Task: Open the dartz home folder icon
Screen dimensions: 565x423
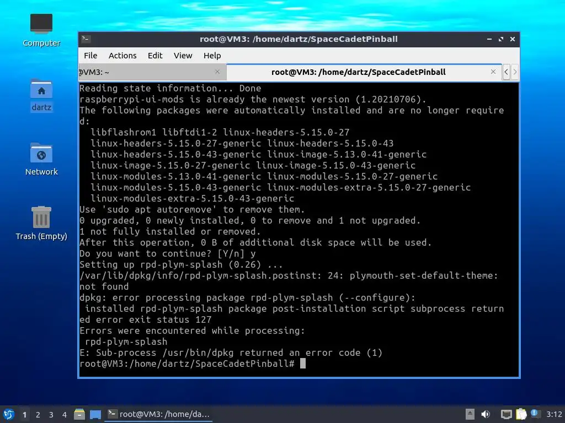Action: coord(41,95)
